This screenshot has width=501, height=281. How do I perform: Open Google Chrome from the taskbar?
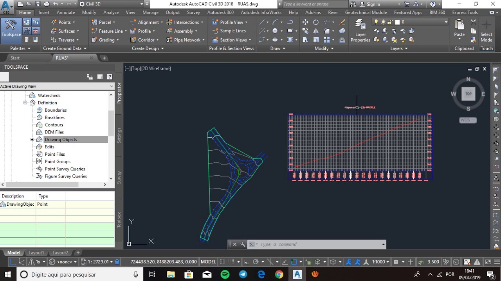[279, 274]
